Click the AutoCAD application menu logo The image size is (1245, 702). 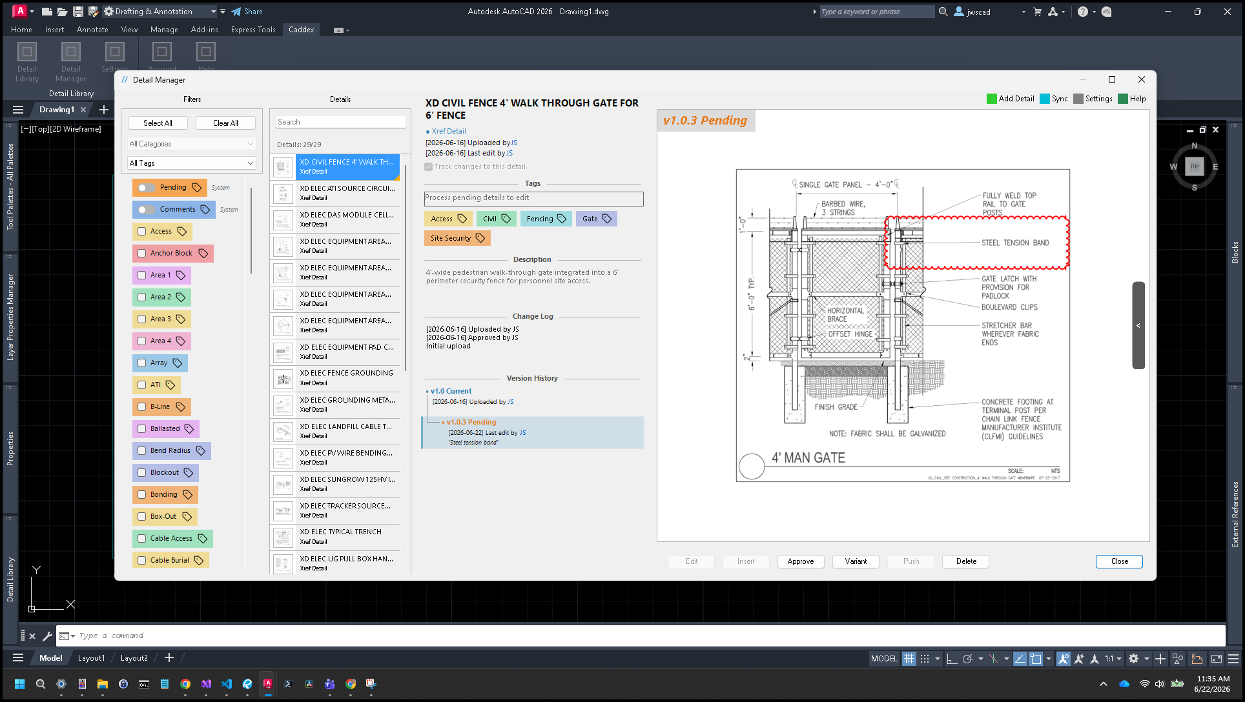[20, 11]
